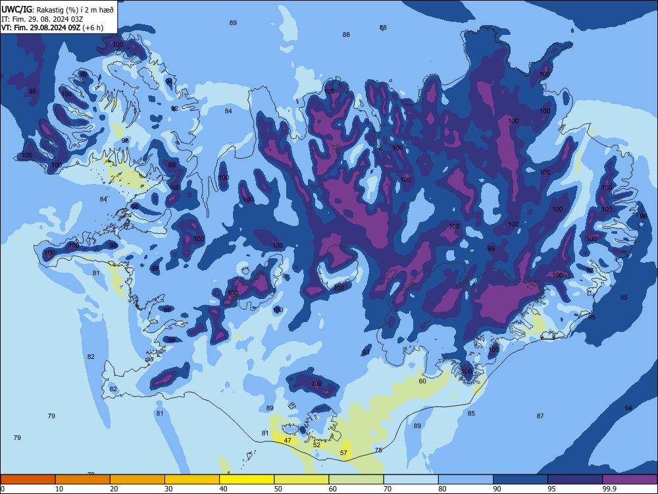Click the dark blue 90–95 legend swatch
The height and width of the screenshot is (494, 658).
pyautogui.click(x=520, y=480)
